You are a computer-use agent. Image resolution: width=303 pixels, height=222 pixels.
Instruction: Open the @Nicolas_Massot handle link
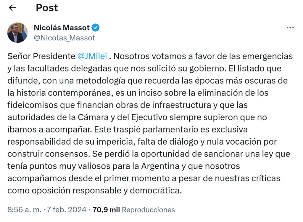click(65, 38)
